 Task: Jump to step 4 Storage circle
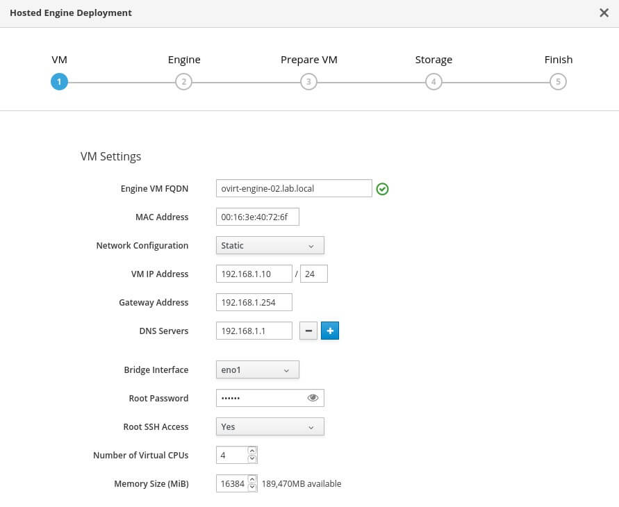click(434, 82)
